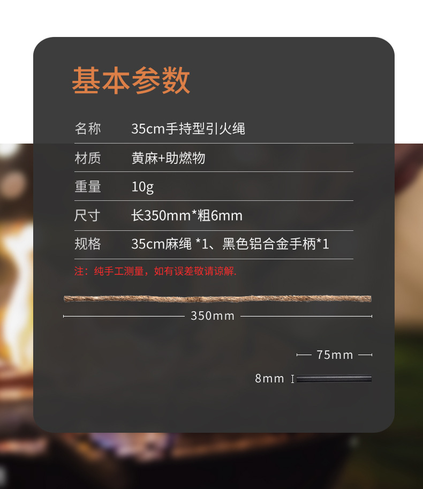423x489 pixels.
Task: Click the 350mm length label
Action: point(213,316)
